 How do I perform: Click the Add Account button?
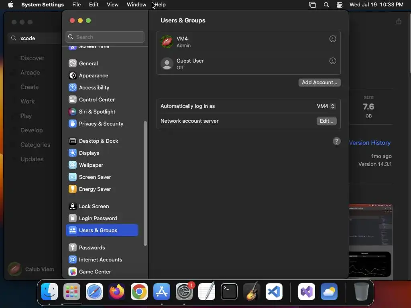tap(319, 83)
